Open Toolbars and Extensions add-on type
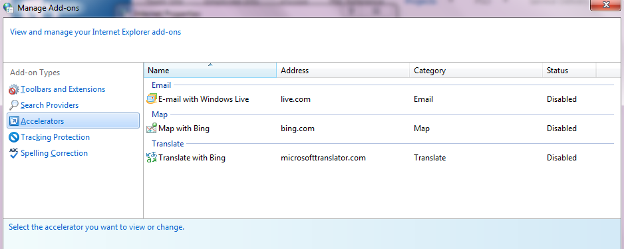624x249 pixels. tap(63, 89)
